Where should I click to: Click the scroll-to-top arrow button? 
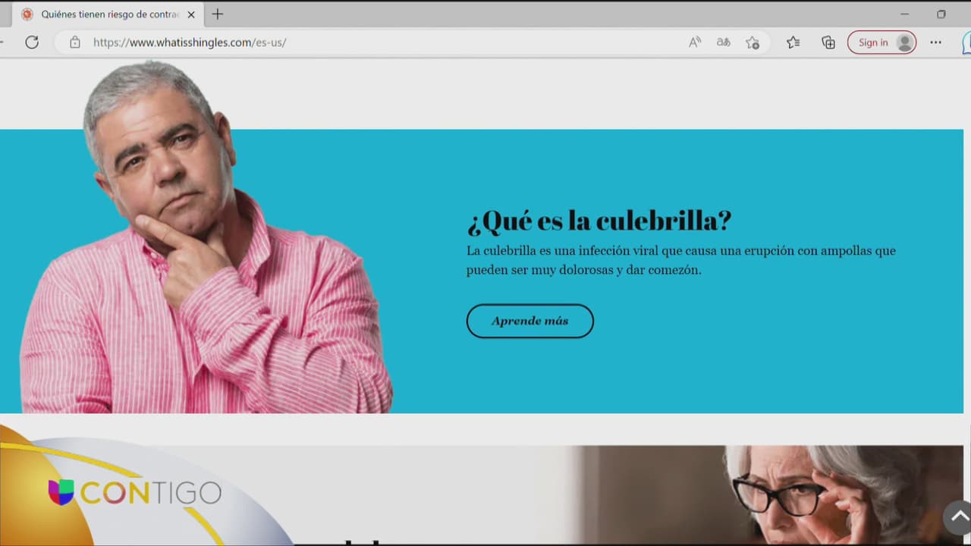pos(957,518)
